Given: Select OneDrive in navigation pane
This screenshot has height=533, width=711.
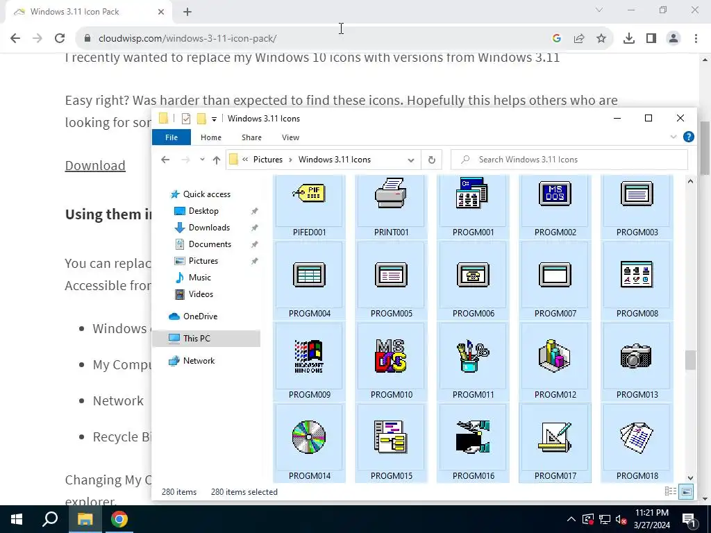Looking at the screenshot, I should point(200,316).
